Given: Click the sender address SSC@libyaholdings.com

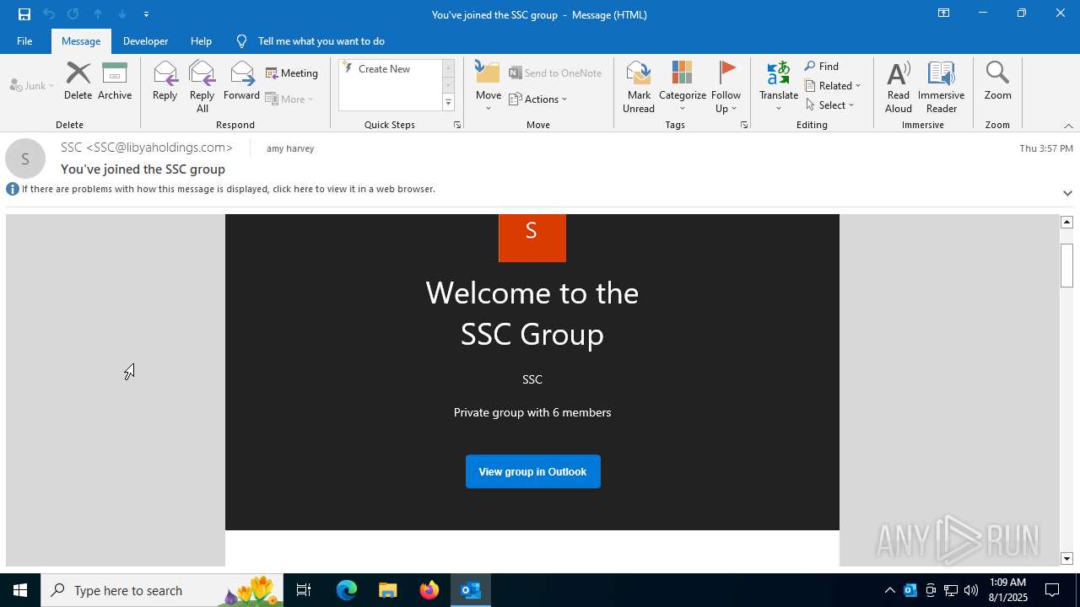Looking at the screenshot, I should pyautogui.click(x=146, y=148).
